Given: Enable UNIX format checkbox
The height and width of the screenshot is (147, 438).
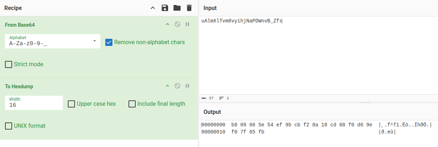Looking at the screenshot, I should 9,126.
